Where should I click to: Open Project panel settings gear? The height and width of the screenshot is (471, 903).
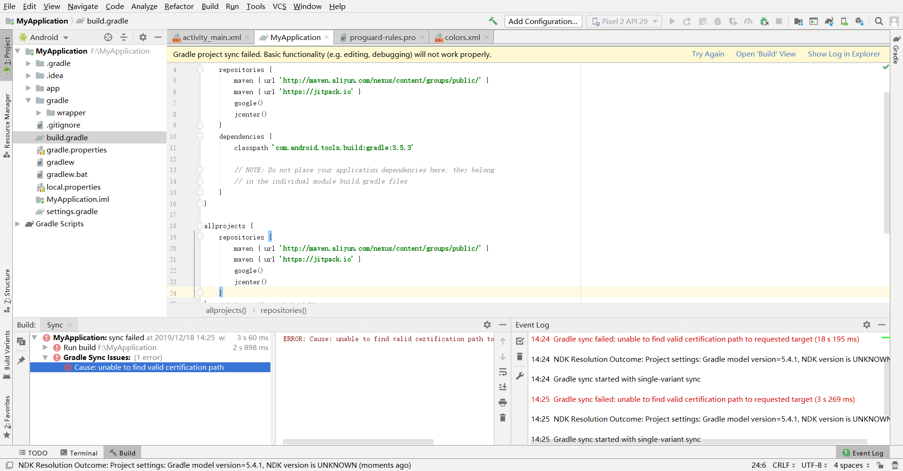143,37
